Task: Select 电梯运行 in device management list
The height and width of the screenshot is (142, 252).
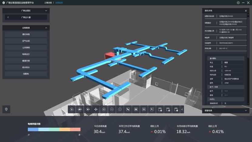Action: pos(26,54)
